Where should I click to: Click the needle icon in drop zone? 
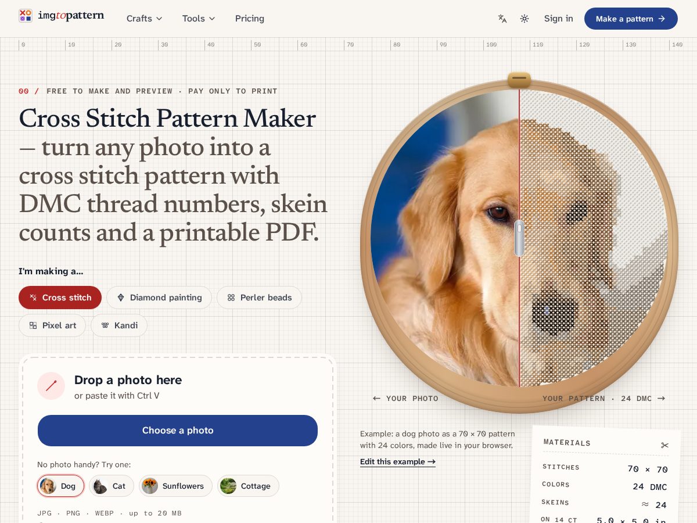(51, 386)
